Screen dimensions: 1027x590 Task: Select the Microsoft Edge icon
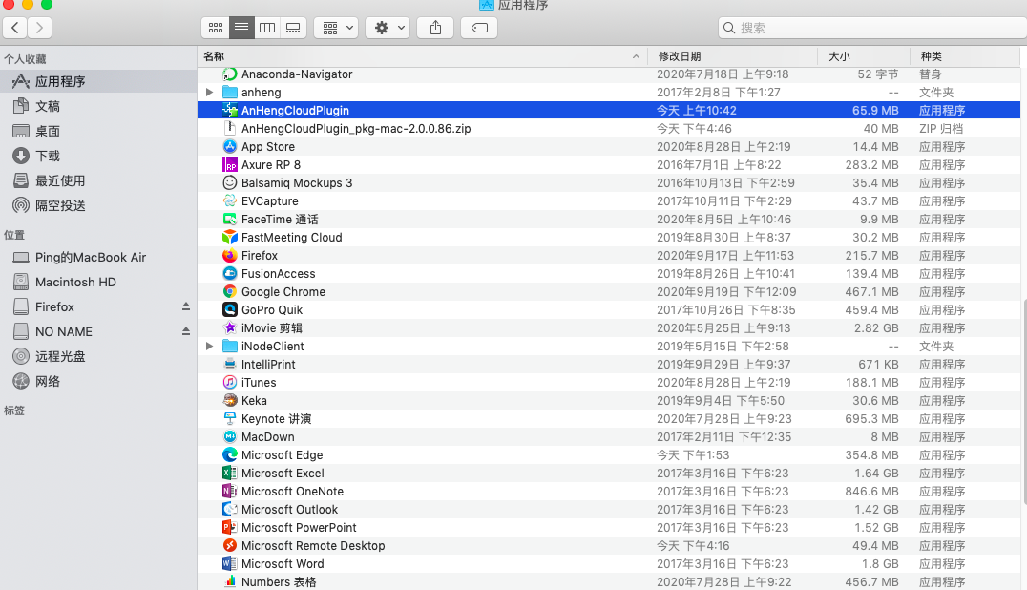[230, 454]
